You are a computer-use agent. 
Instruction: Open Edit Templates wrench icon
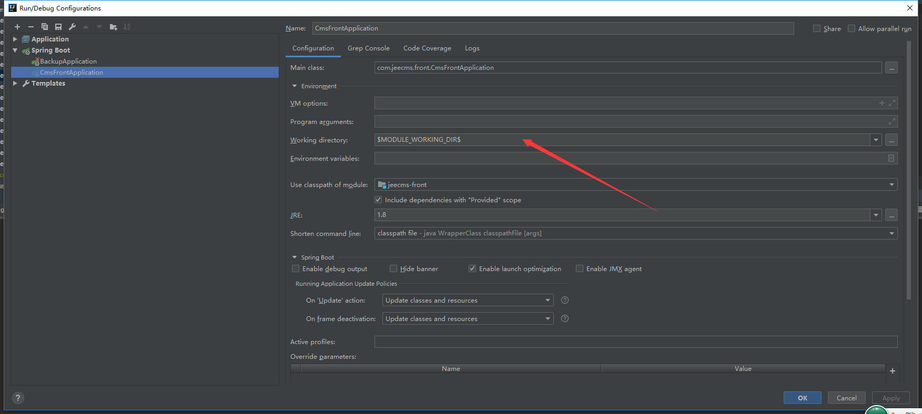72,27
